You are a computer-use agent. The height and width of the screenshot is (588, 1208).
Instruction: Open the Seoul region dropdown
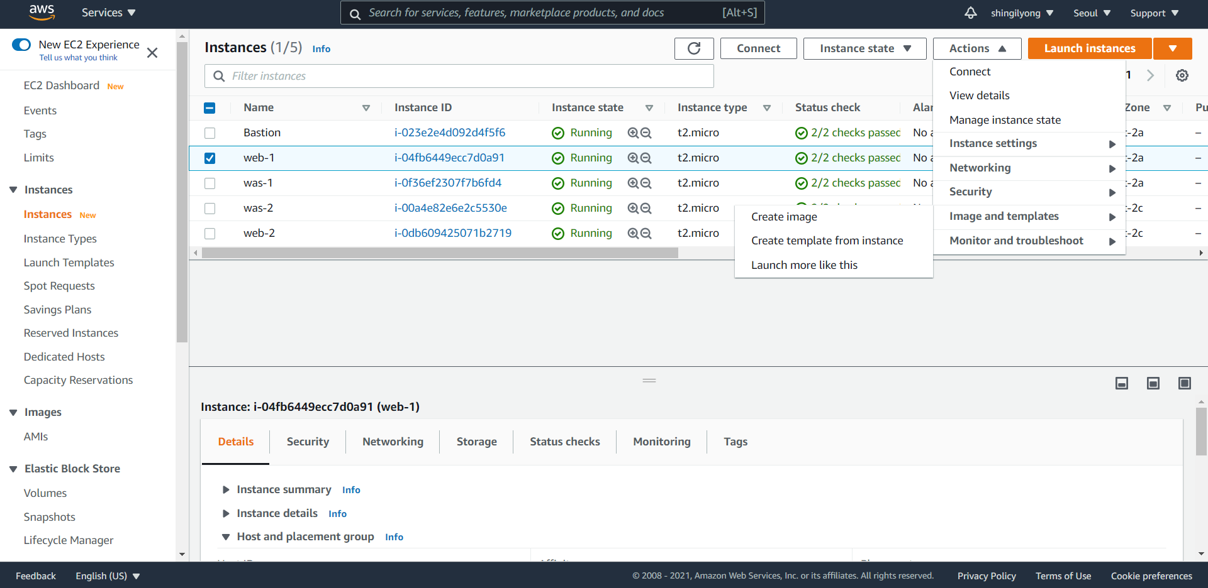pos(1092,13)
